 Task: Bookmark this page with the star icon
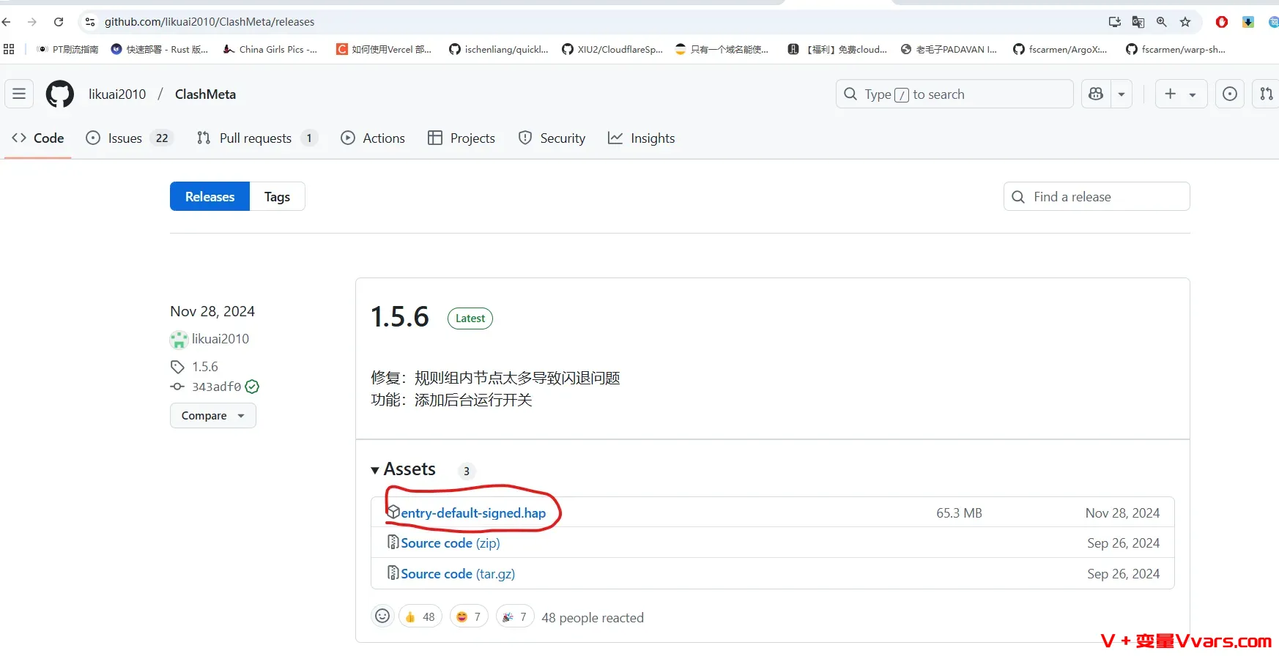click(1185, 22)
